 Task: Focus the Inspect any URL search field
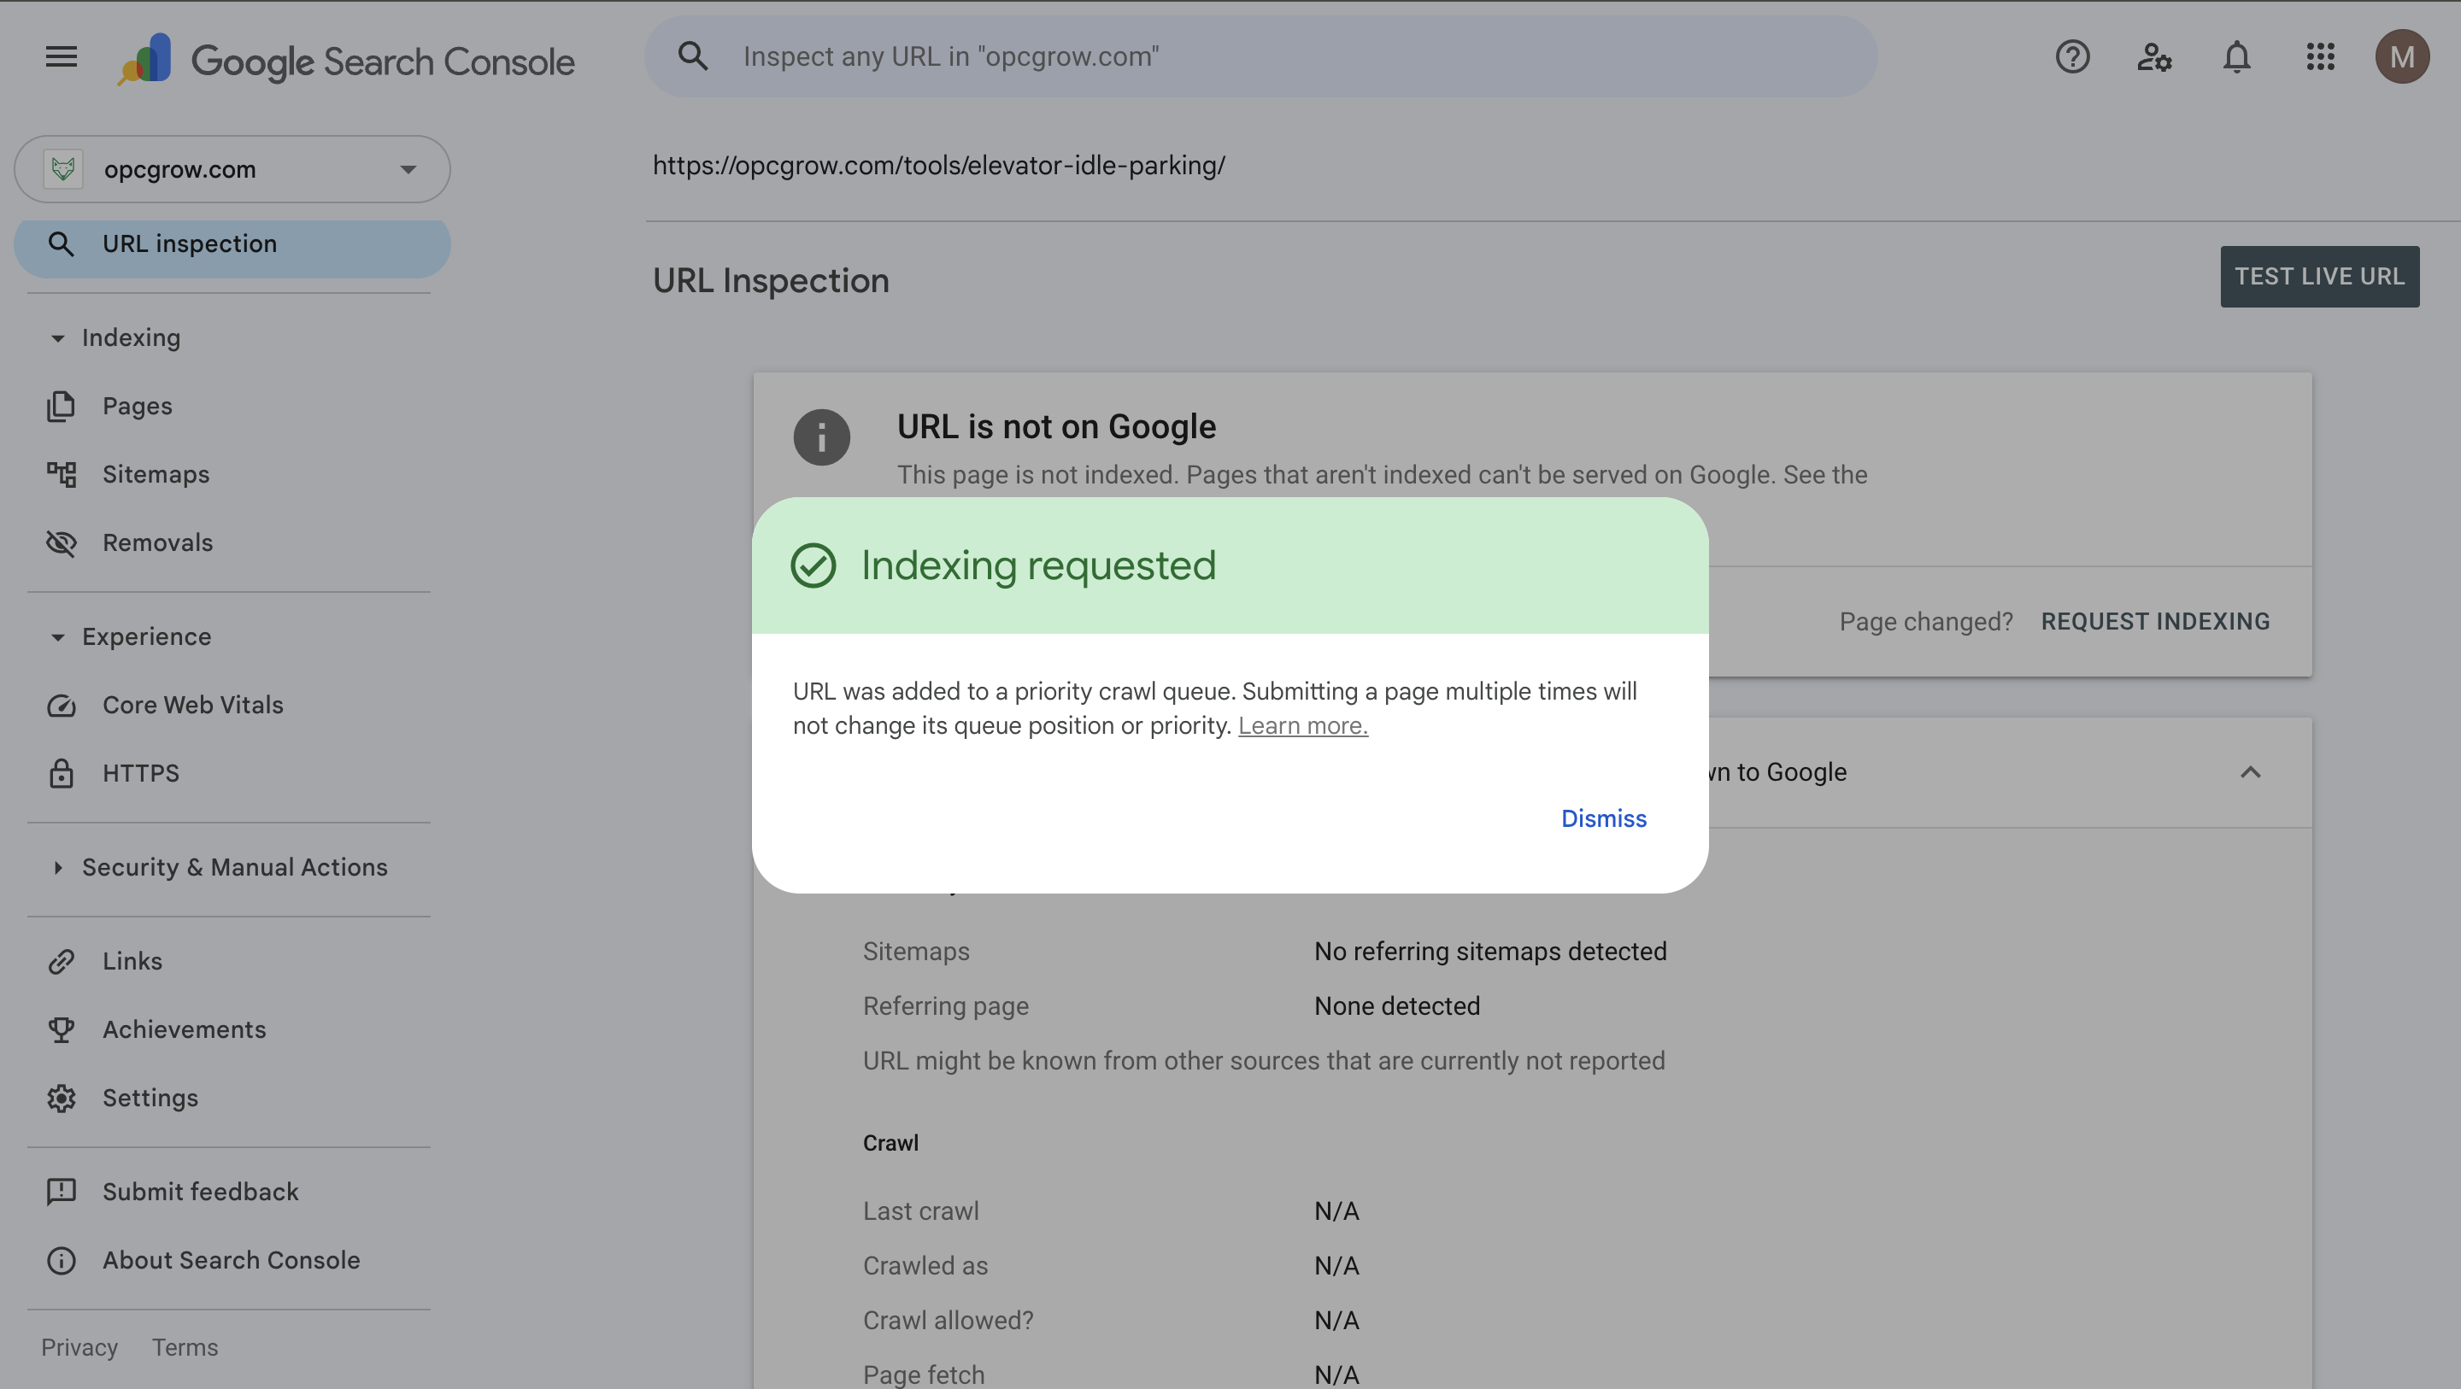(1260, 56)
